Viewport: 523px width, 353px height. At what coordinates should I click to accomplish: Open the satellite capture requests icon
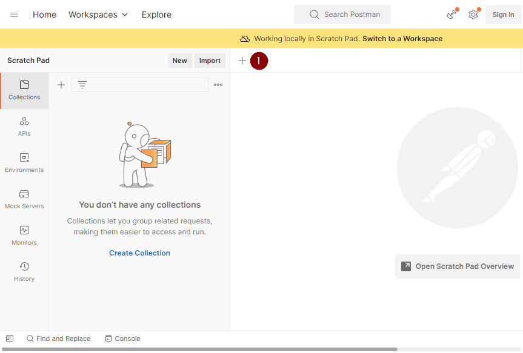click(451, 15)
